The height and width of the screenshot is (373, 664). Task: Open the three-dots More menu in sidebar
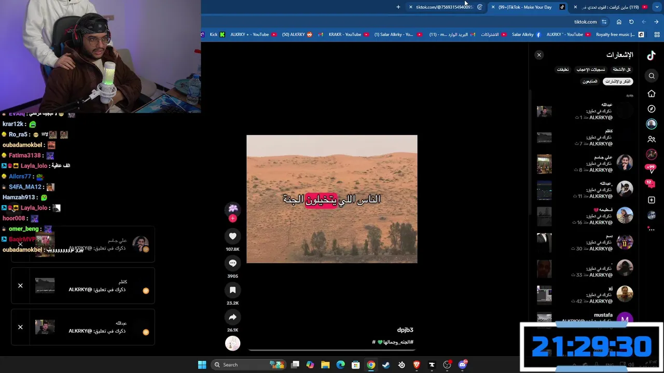652,229
